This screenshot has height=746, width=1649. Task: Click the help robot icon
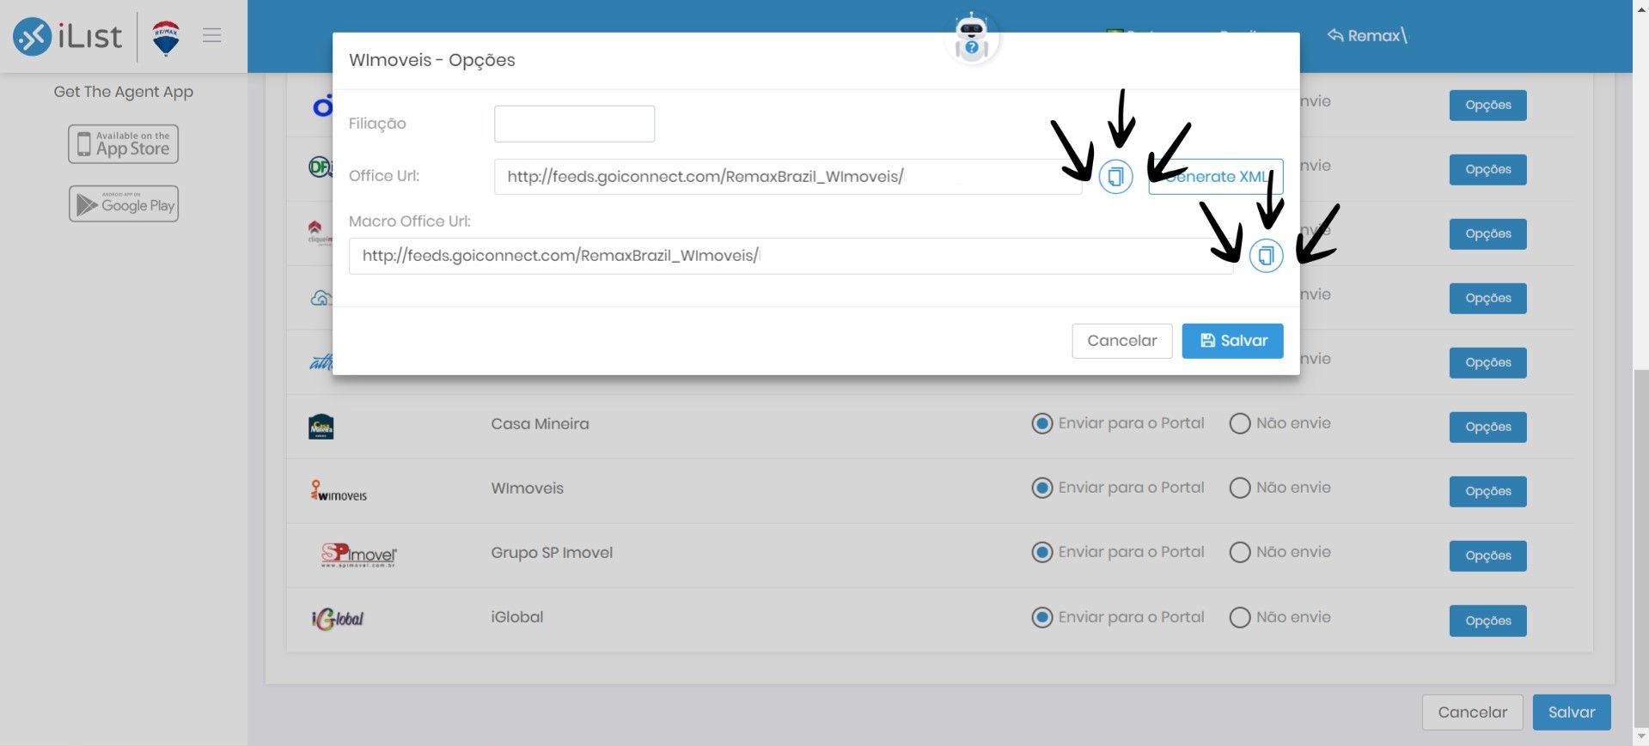pos(972,38)
